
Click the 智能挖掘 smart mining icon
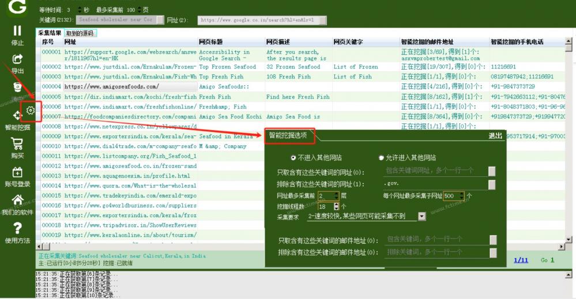(17, 115)
